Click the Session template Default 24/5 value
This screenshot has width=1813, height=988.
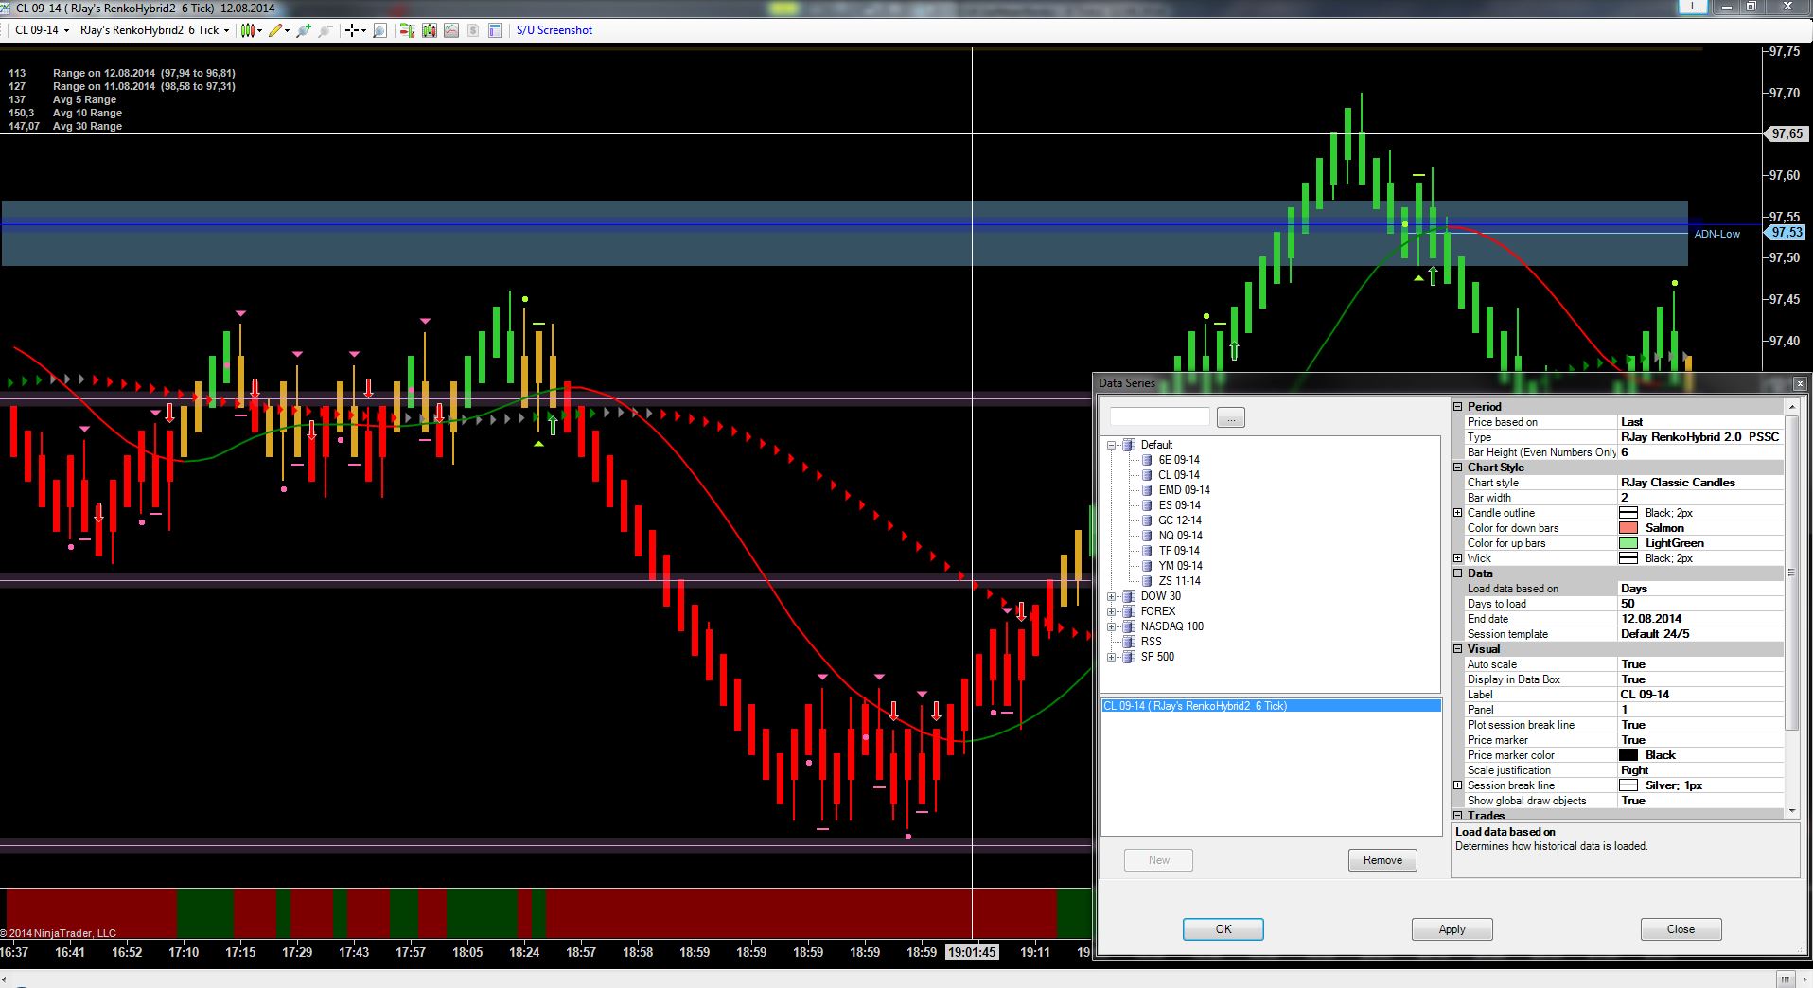pyautogui.click(x=1700, y=634)
